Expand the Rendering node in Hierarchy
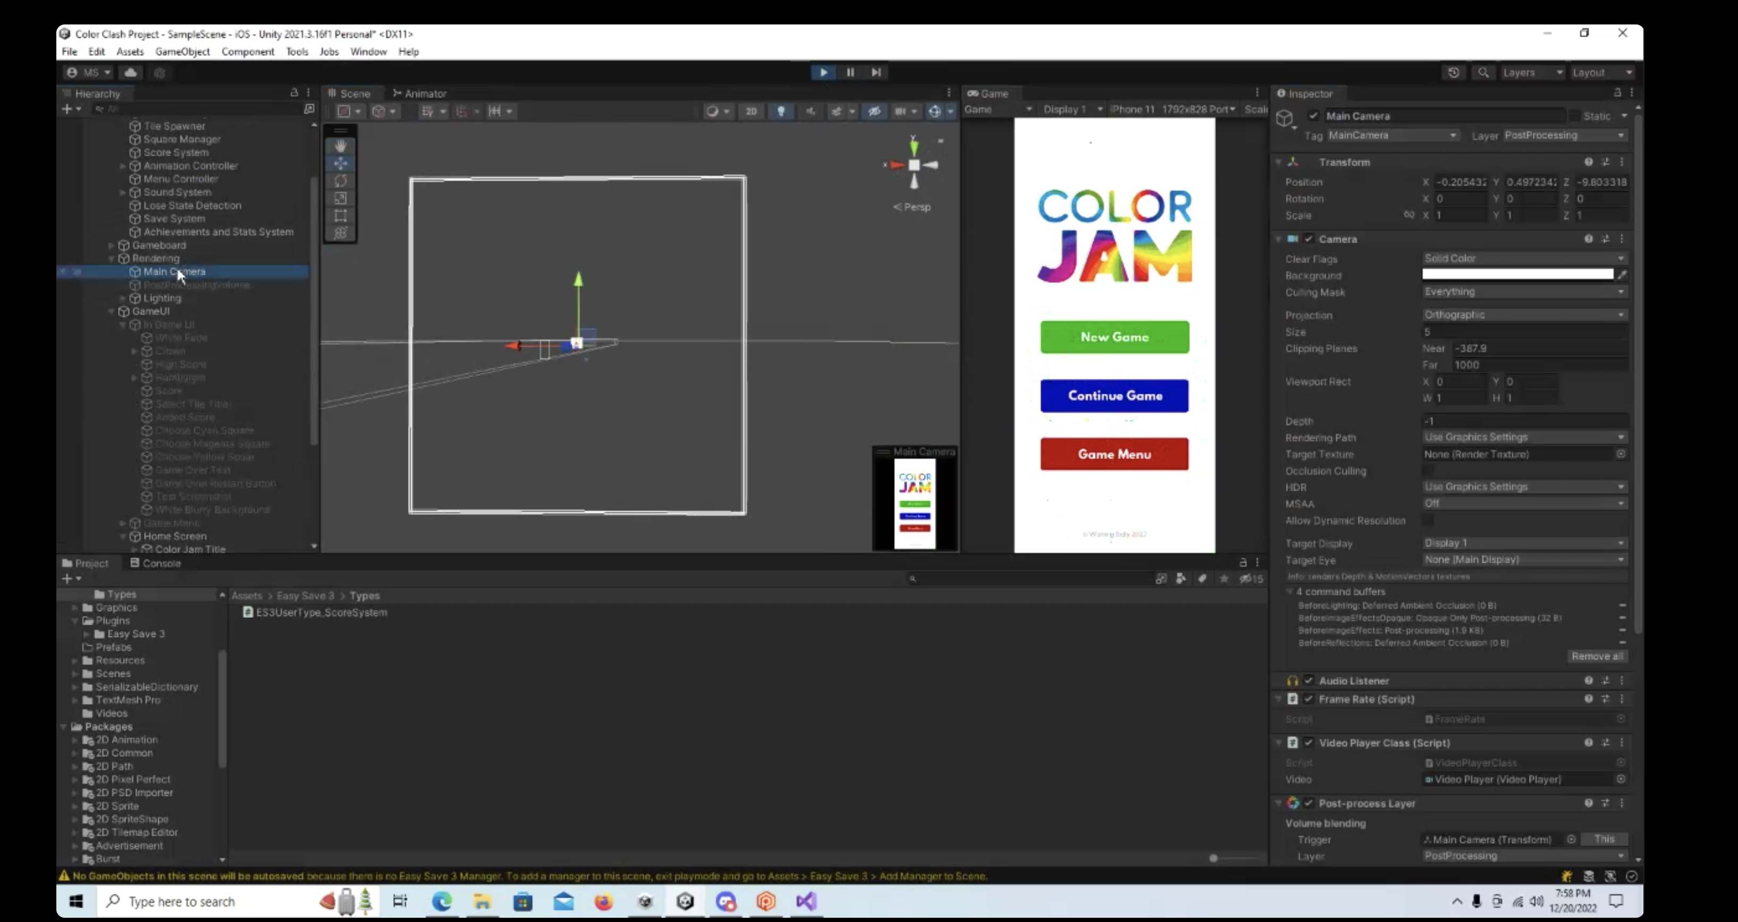1738x922 pixels. pyautogui.click(x=119, y=257)
